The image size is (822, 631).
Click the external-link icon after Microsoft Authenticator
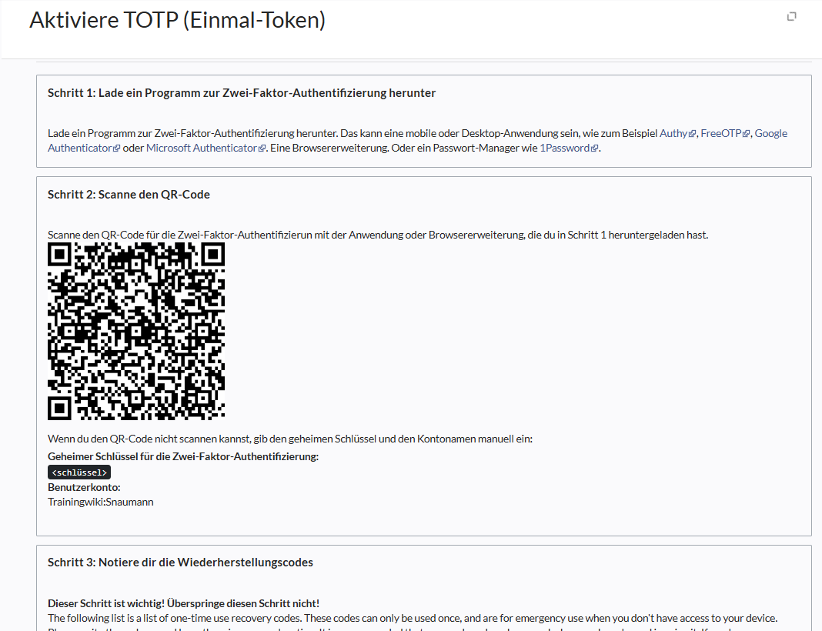262,149
